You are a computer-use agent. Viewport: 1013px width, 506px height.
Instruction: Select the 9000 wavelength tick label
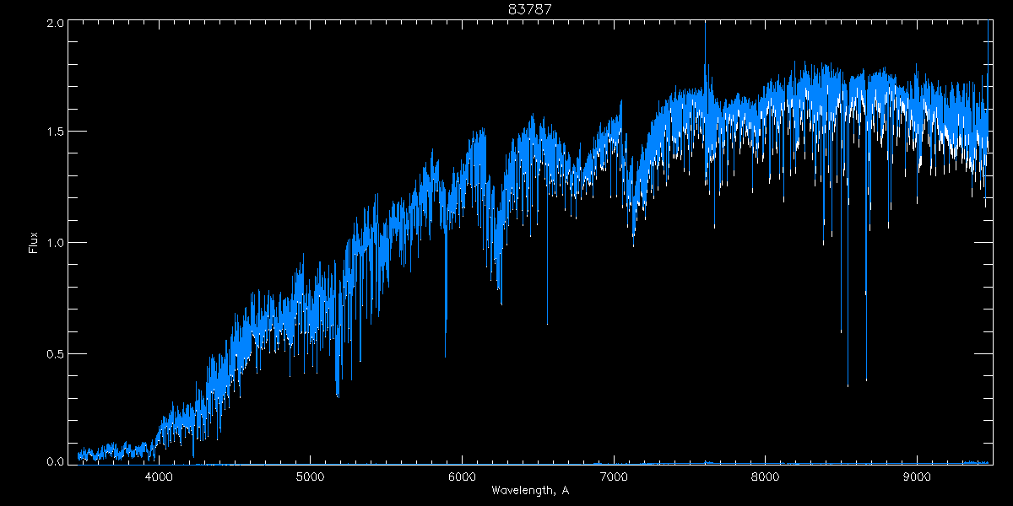click(x=917, y=476)
